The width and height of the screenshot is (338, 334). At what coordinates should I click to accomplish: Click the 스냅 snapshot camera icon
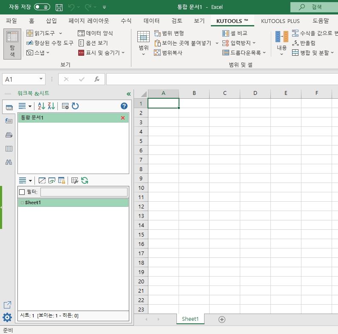[x=30, y=52]
